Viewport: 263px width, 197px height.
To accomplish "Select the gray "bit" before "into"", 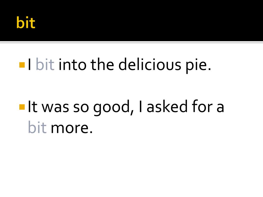I will [45, 64].
